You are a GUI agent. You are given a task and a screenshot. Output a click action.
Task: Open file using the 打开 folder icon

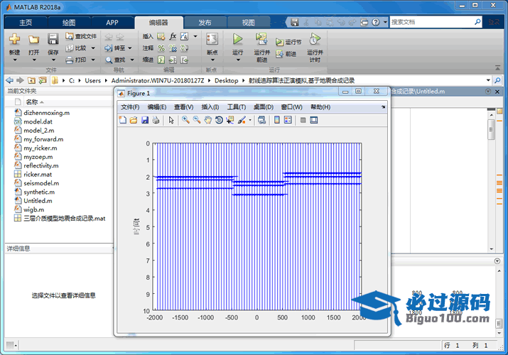pos(33,39)
